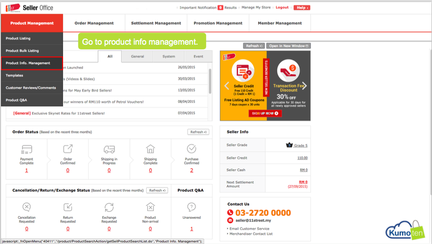Screen dimensions: 432x244
Task: Click the SIGN UP NOW banner button
Action: (265, 114)
